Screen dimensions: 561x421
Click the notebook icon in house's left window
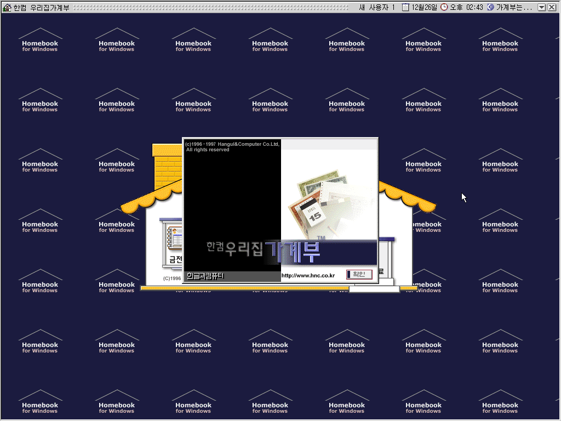tap(175, 238)
